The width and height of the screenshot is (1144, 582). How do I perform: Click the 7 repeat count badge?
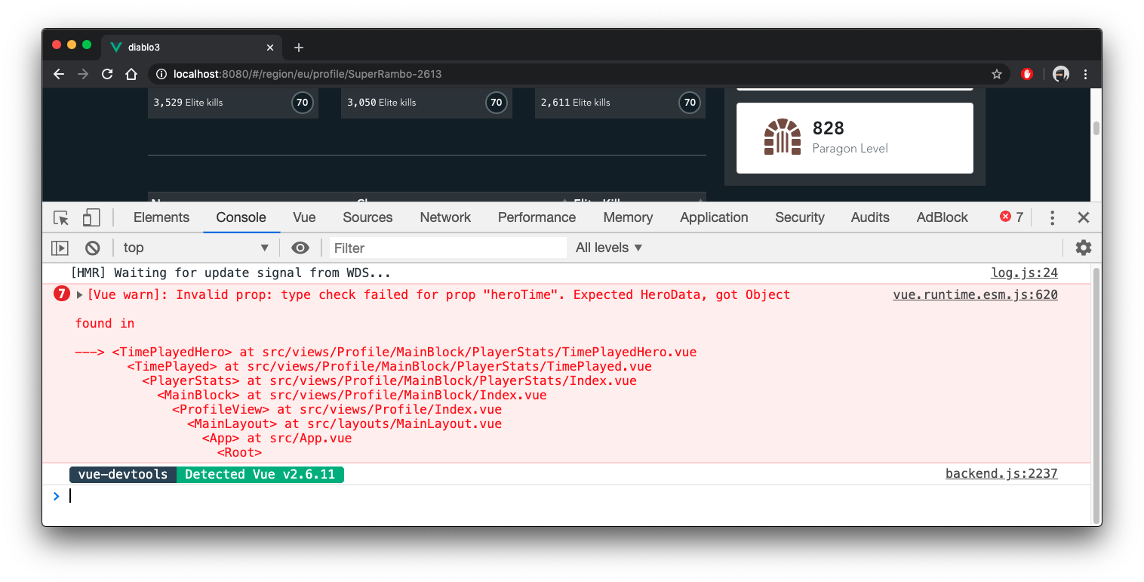pos(62,294)
